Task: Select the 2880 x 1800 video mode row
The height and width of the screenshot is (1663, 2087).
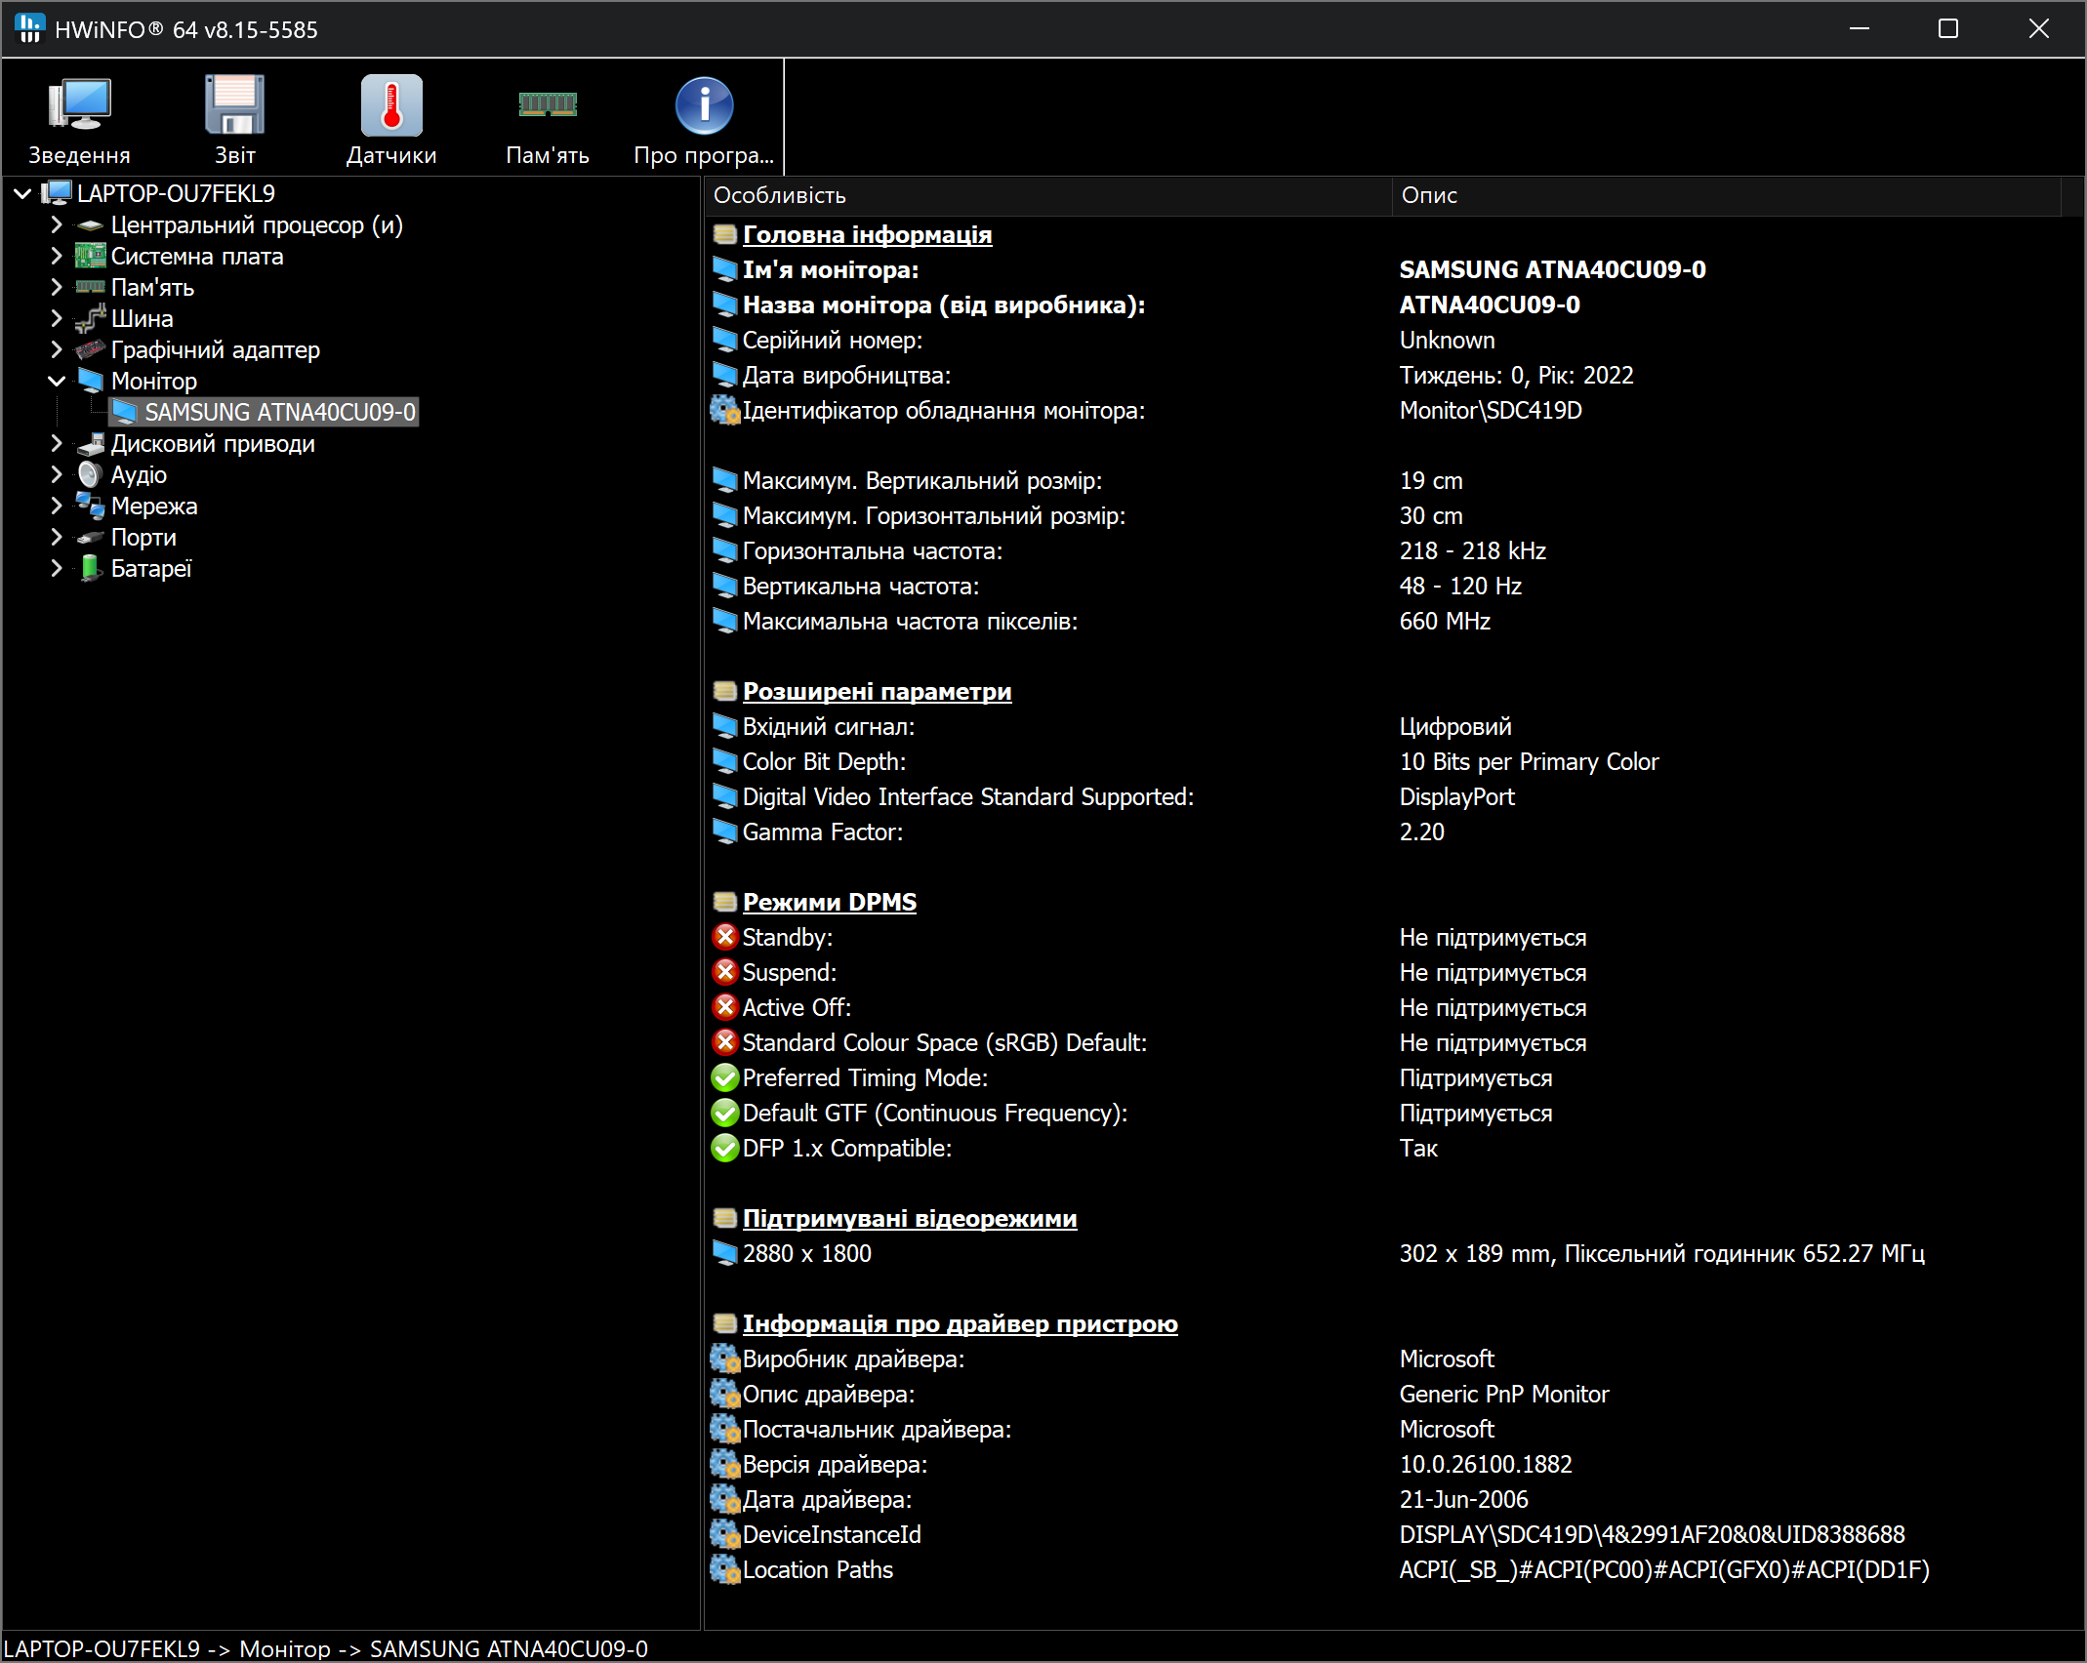Action: point(806,1254)
